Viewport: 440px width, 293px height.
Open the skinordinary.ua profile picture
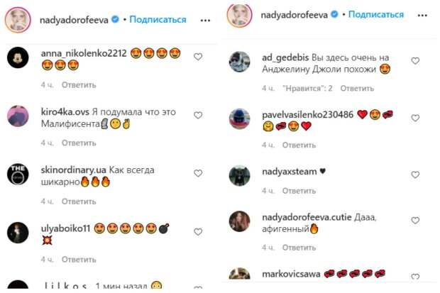click(18, 175)
